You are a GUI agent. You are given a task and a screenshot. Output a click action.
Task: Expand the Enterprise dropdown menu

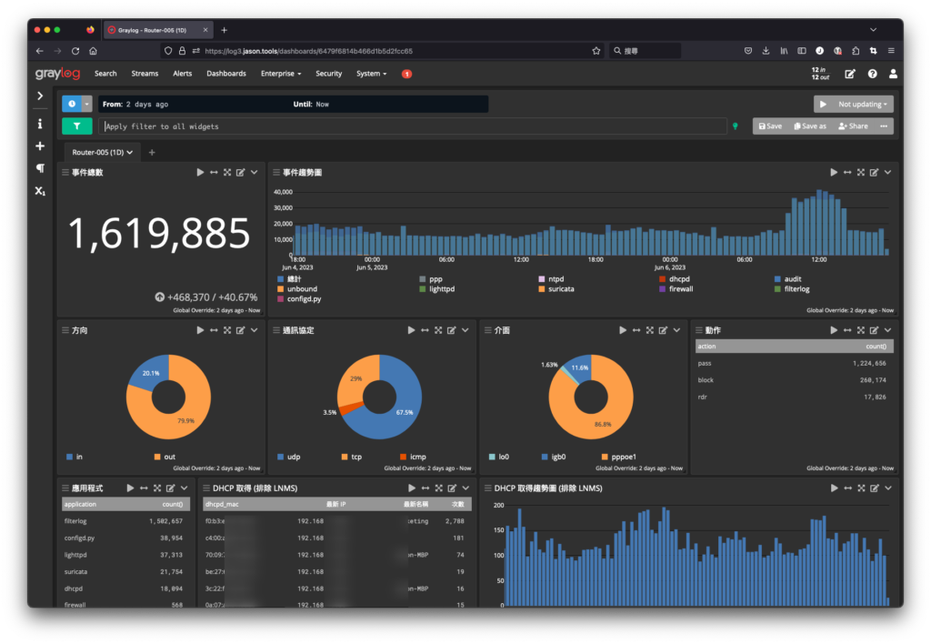pyautogui.click(x=281, y=74)
